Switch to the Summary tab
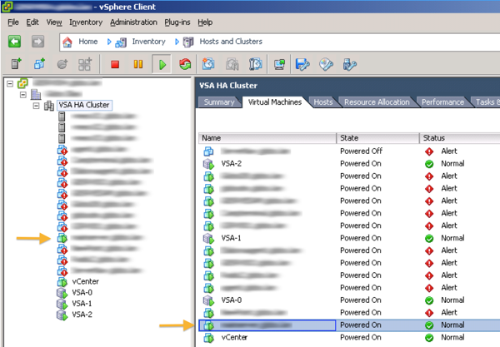Image resolution: width=500 pixels, height=347 pixels. click(219, 102)
